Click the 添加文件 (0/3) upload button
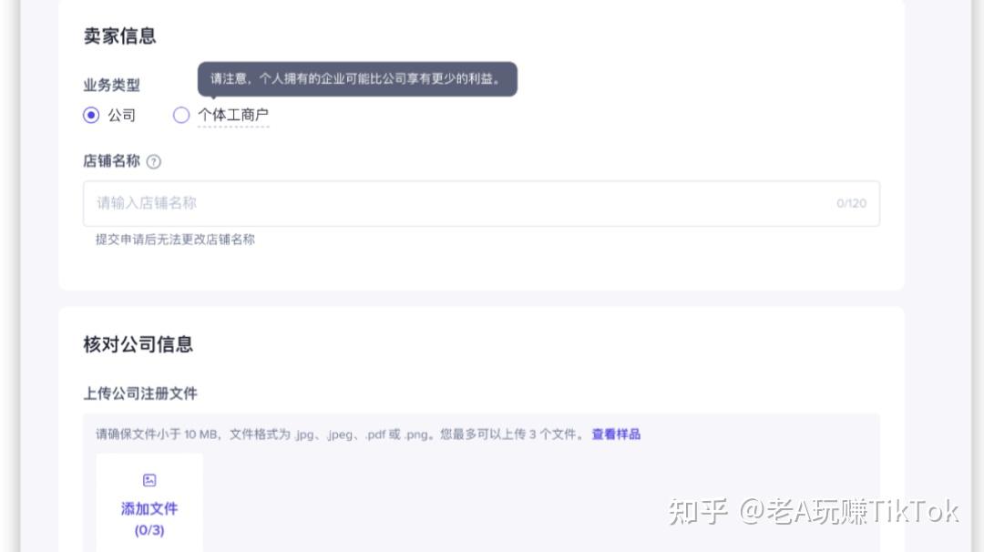Viewport: 984px width, 552px height. (x=149, y=504)
